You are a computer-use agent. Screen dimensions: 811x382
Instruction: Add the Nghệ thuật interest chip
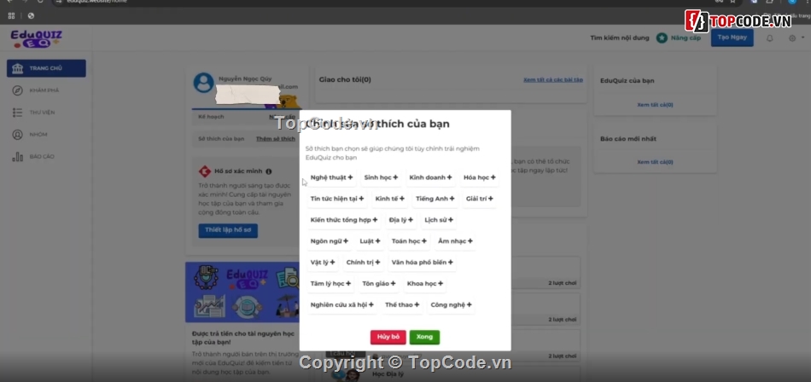point(331,178)
